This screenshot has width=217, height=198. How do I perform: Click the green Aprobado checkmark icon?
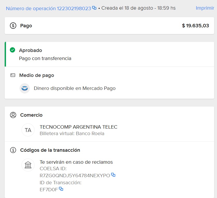(12, 50)
